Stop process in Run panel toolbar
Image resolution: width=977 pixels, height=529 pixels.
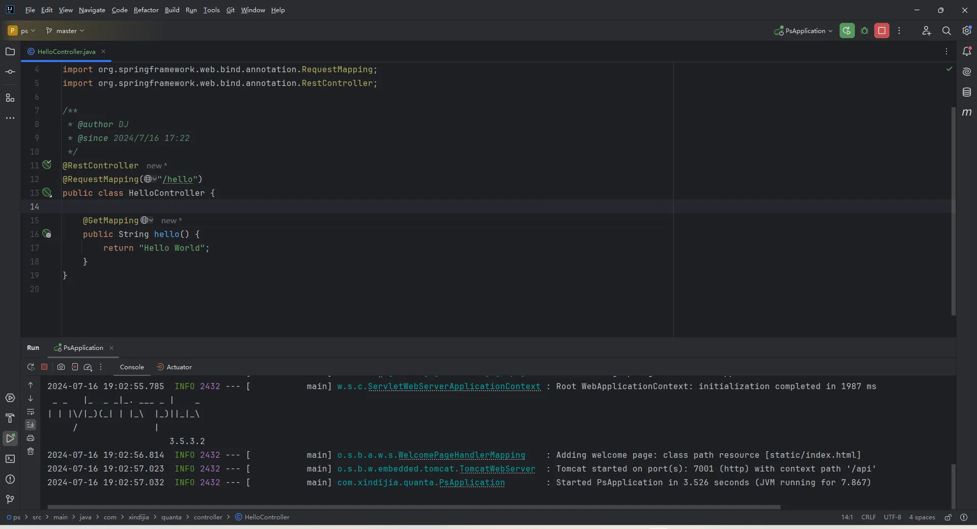44,367
